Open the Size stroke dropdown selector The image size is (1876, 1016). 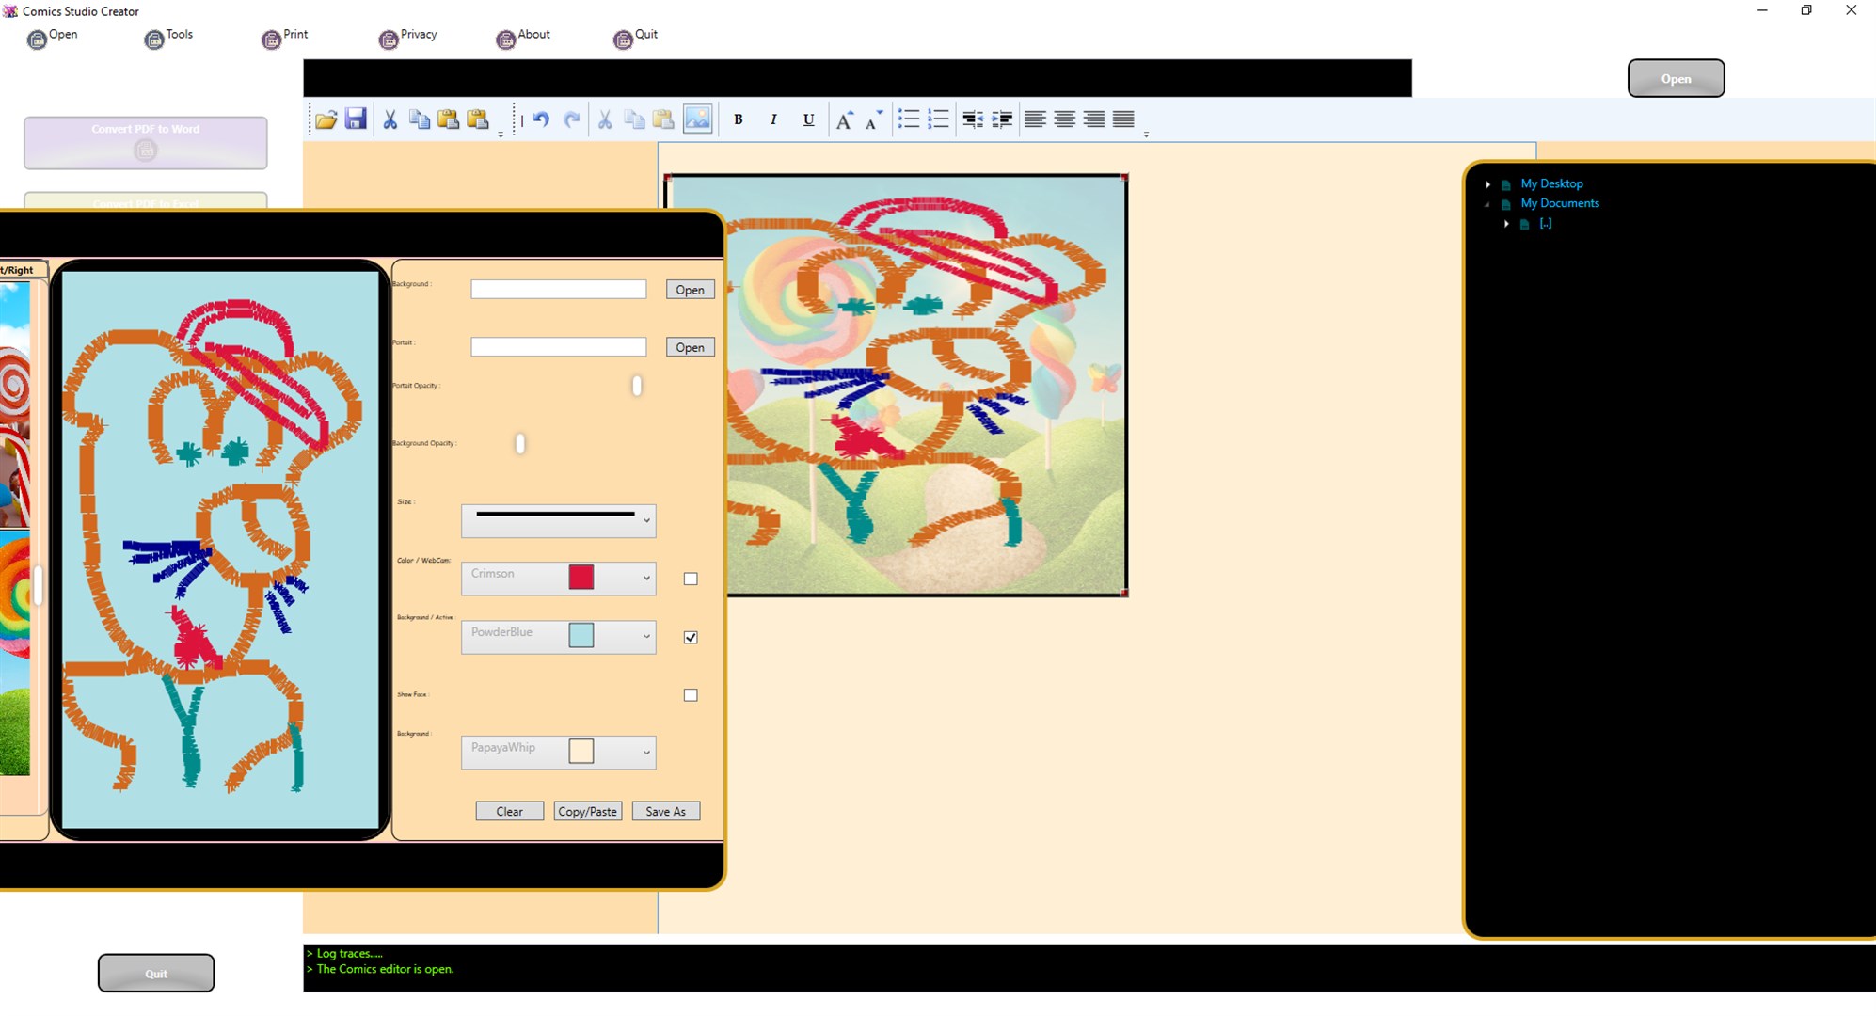pos(645,518)
